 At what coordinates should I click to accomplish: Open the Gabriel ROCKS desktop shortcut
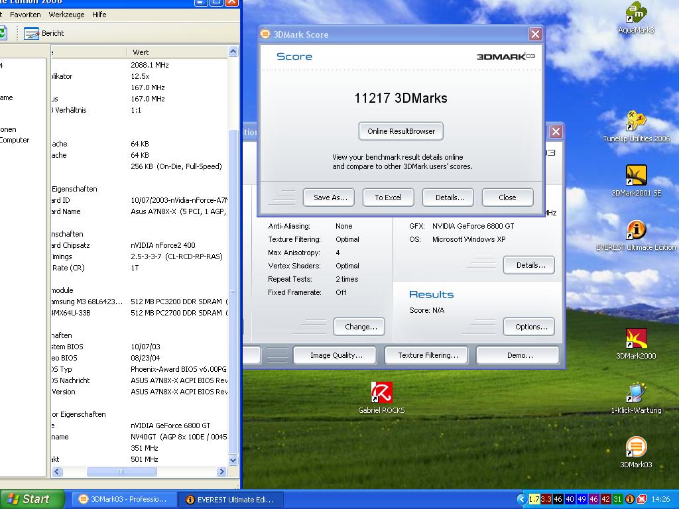pyautogui.click(x=381, y=398)
